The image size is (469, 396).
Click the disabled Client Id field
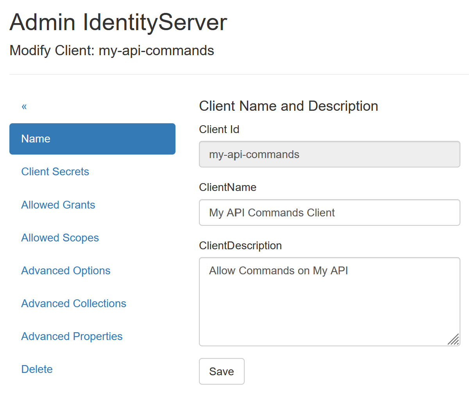click(x=329, y=155)
